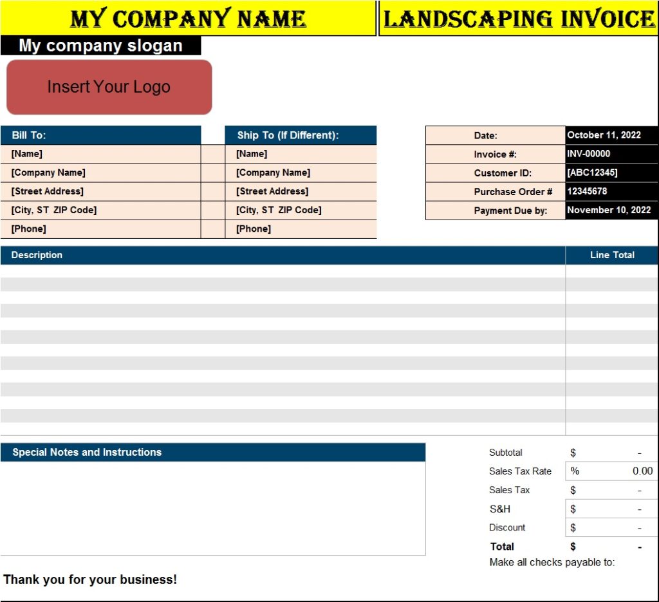Image resolution: width=659 pixels, height=602 pixels.
Task: Click the bold "Total" label
Action: (x=502, y=547)
